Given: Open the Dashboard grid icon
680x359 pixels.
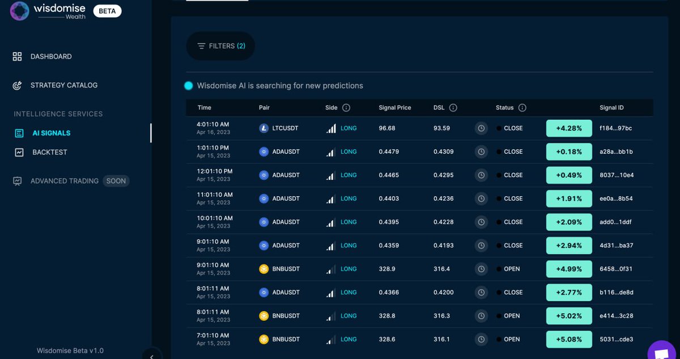Looking at the screenshot, I should tap(17, 57).
